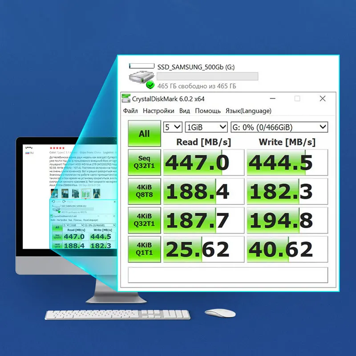Click the Russian flag icon on the monitor
The image size is (356, 356).
coord(27,153)
